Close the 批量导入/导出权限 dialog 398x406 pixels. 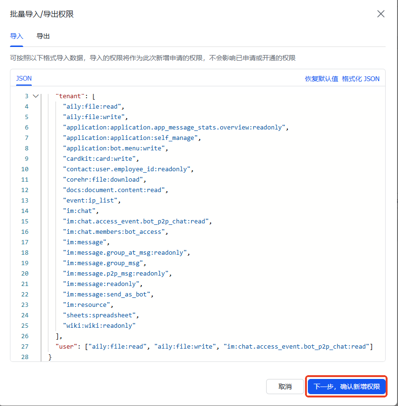click(x=381, y=14)
